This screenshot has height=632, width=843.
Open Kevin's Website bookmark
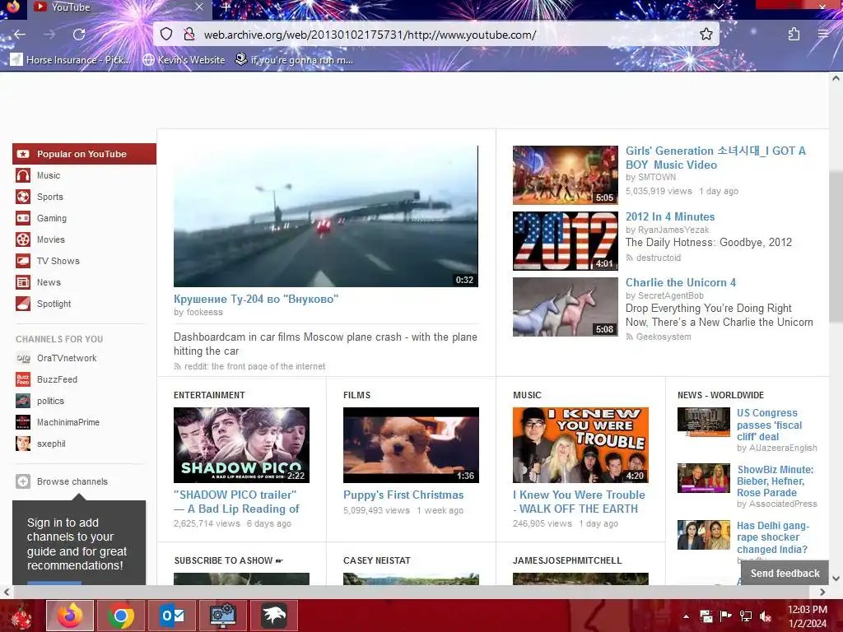click(184, 59)
